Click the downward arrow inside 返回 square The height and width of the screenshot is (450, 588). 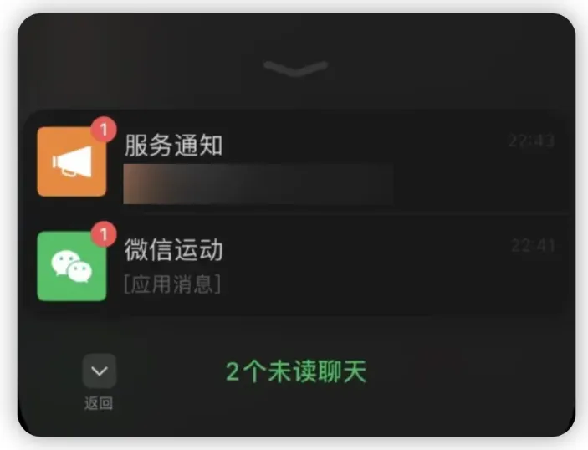pos(100,371)
